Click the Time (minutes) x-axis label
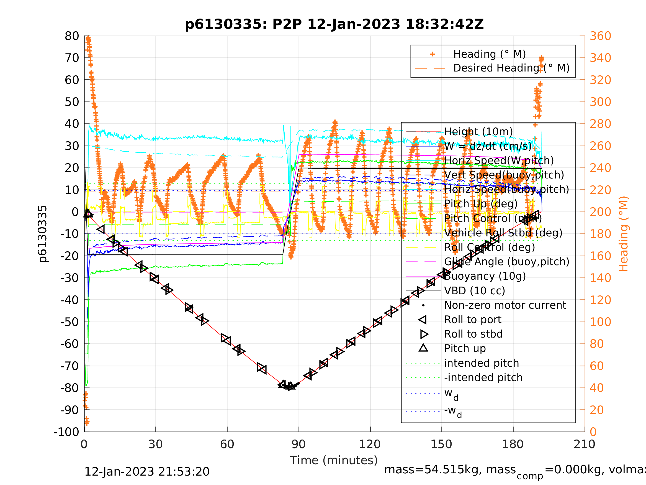Viewport: 646px width, 485px height. (334, 460)
